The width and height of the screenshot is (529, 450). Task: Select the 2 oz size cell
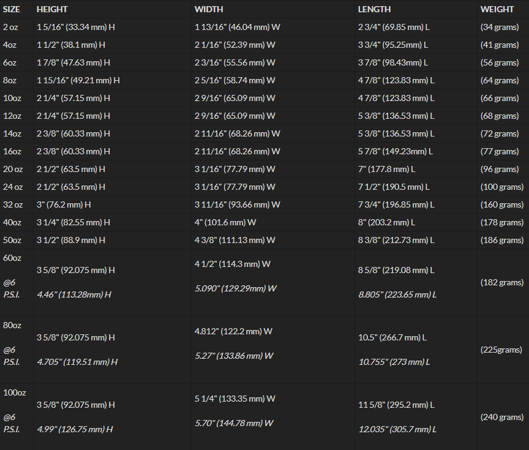point(10,28)
